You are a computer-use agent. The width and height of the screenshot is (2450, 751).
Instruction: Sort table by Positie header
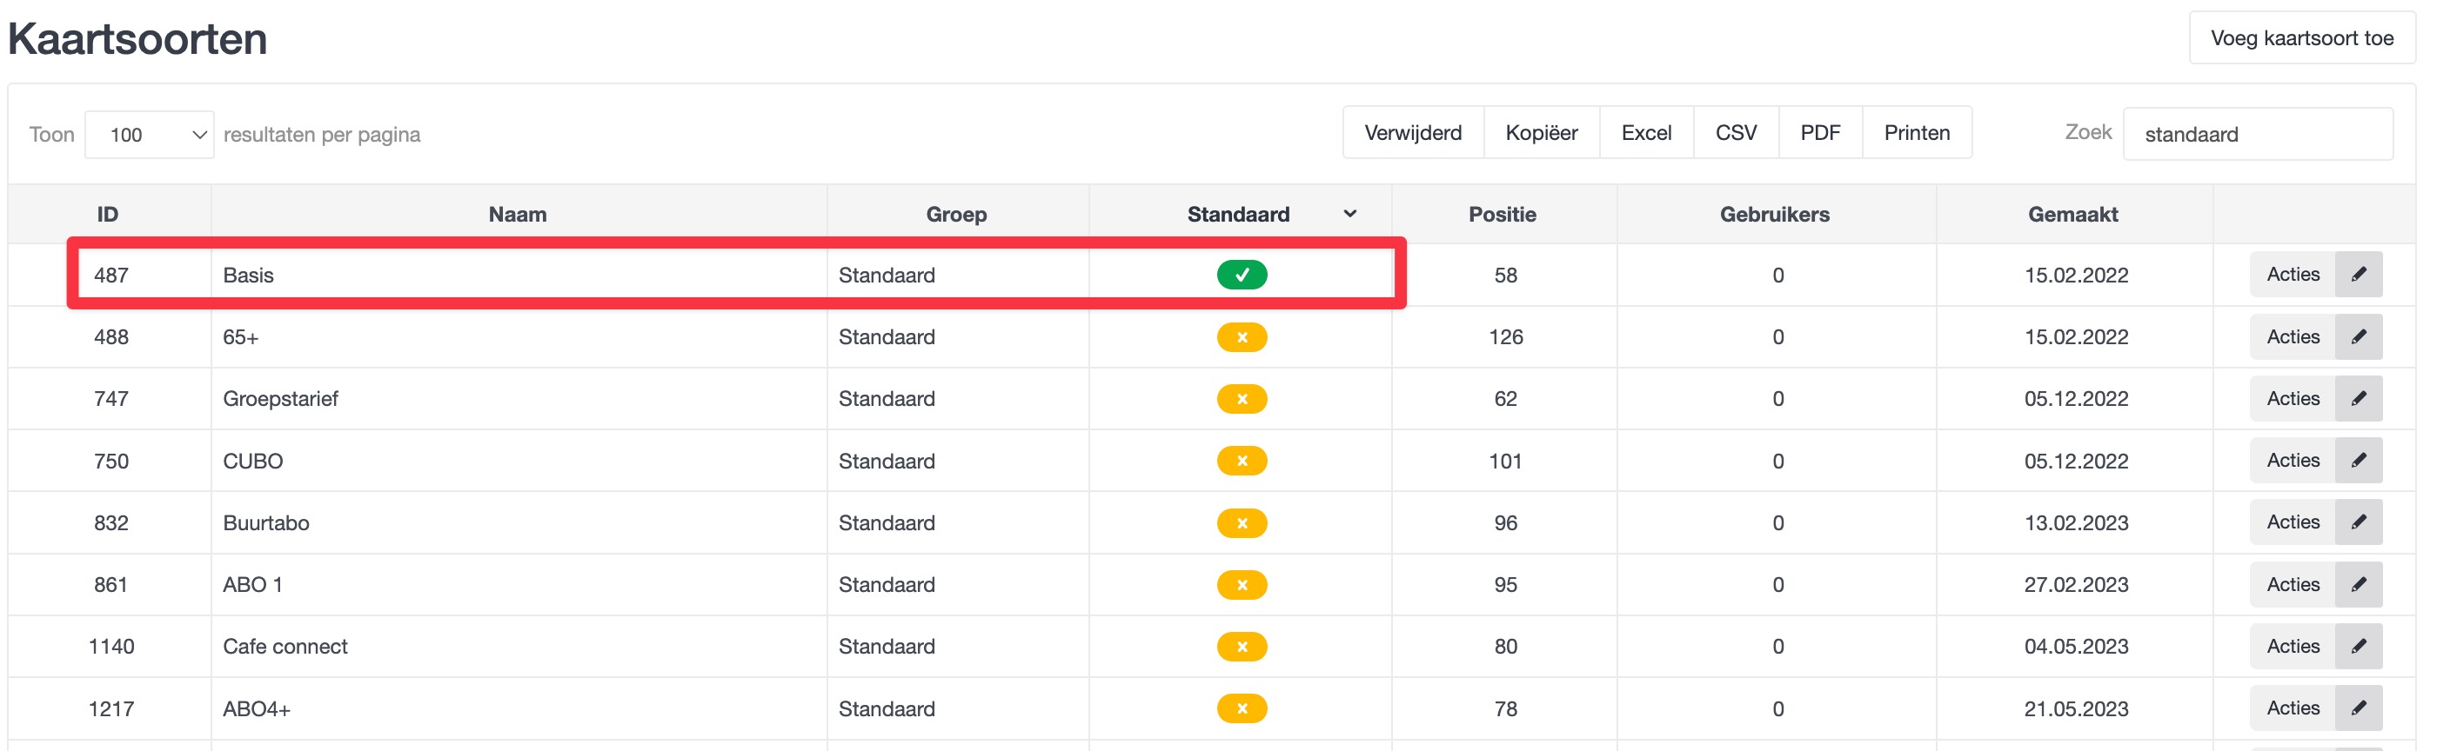[1503, 214]
